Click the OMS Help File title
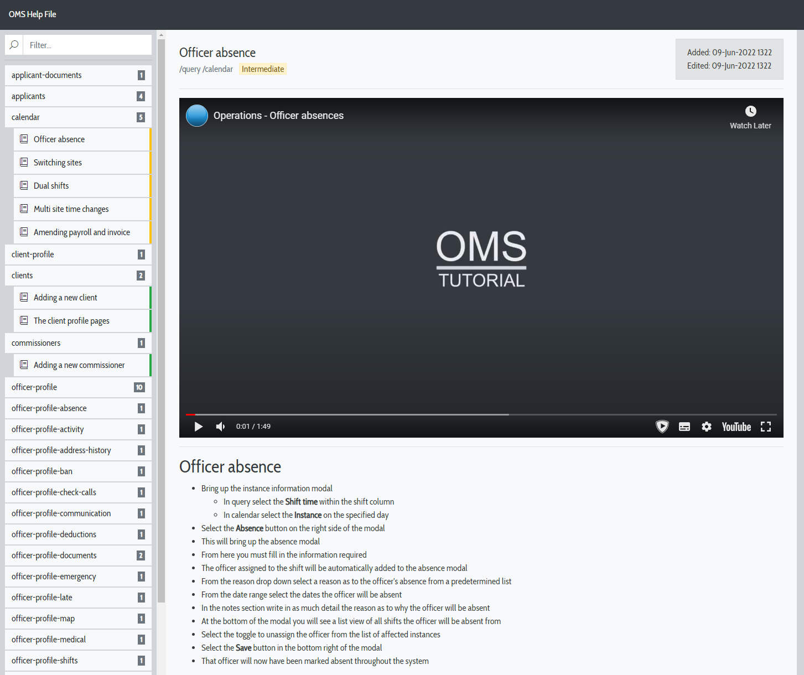 tap(33, 14)
